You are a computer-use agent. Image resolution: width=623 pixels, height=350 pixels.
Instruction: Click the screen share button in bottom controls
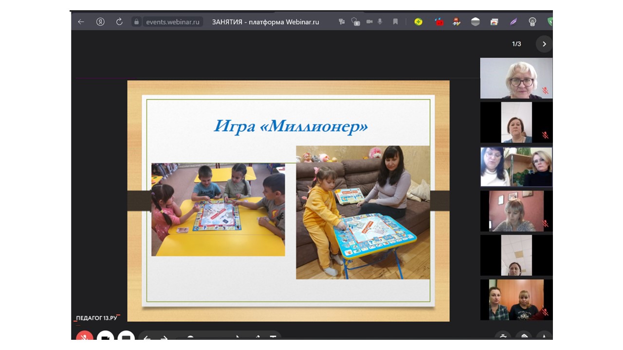pyautogui.click(x=126, y=336)
